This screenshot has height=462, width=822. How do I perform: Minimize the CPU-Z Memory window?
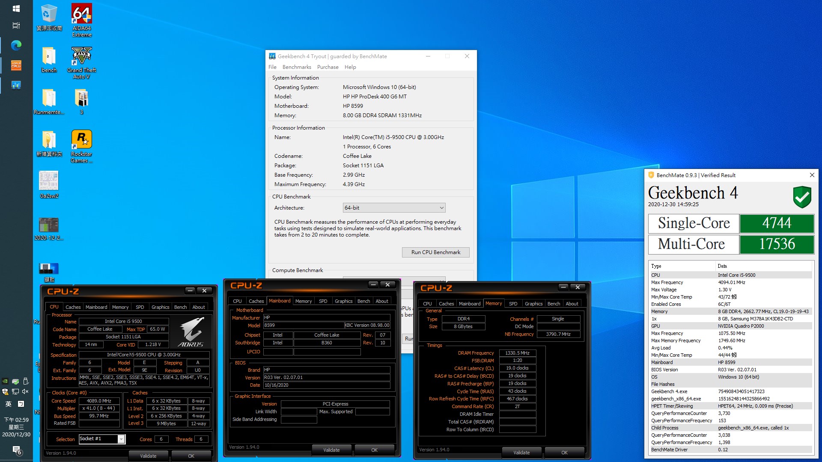click(563, 287)
